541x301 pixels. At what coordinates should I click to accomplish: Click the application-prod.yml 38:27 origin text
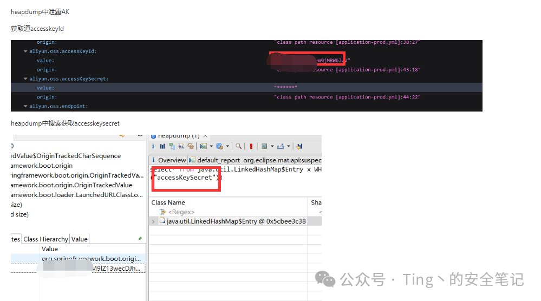coord(347,42)
